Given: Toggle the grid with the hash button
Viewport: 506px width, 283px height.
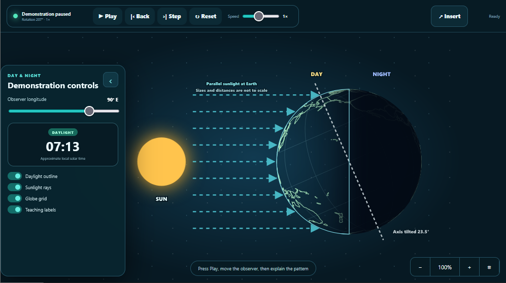Looking at the screenshot, I should tap(489, 267).
